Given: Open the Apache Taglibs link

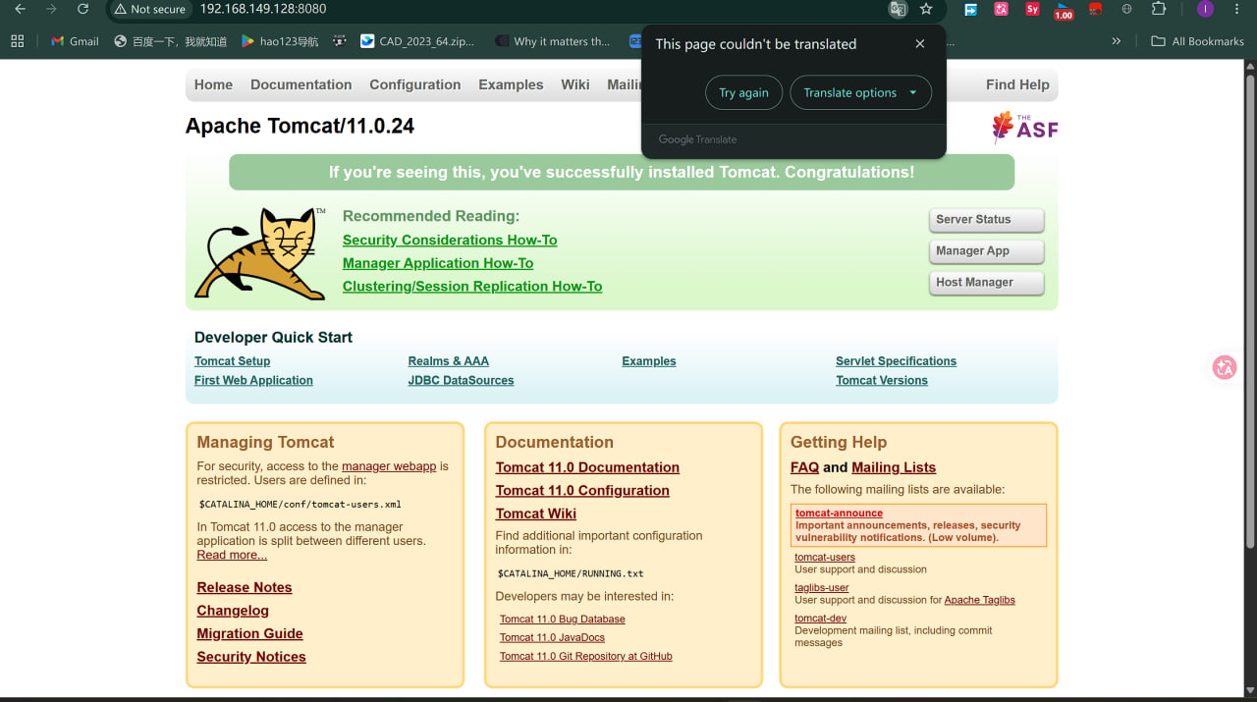Looking at the screenshot, I should pyautogui.click(x=980, y=600).
